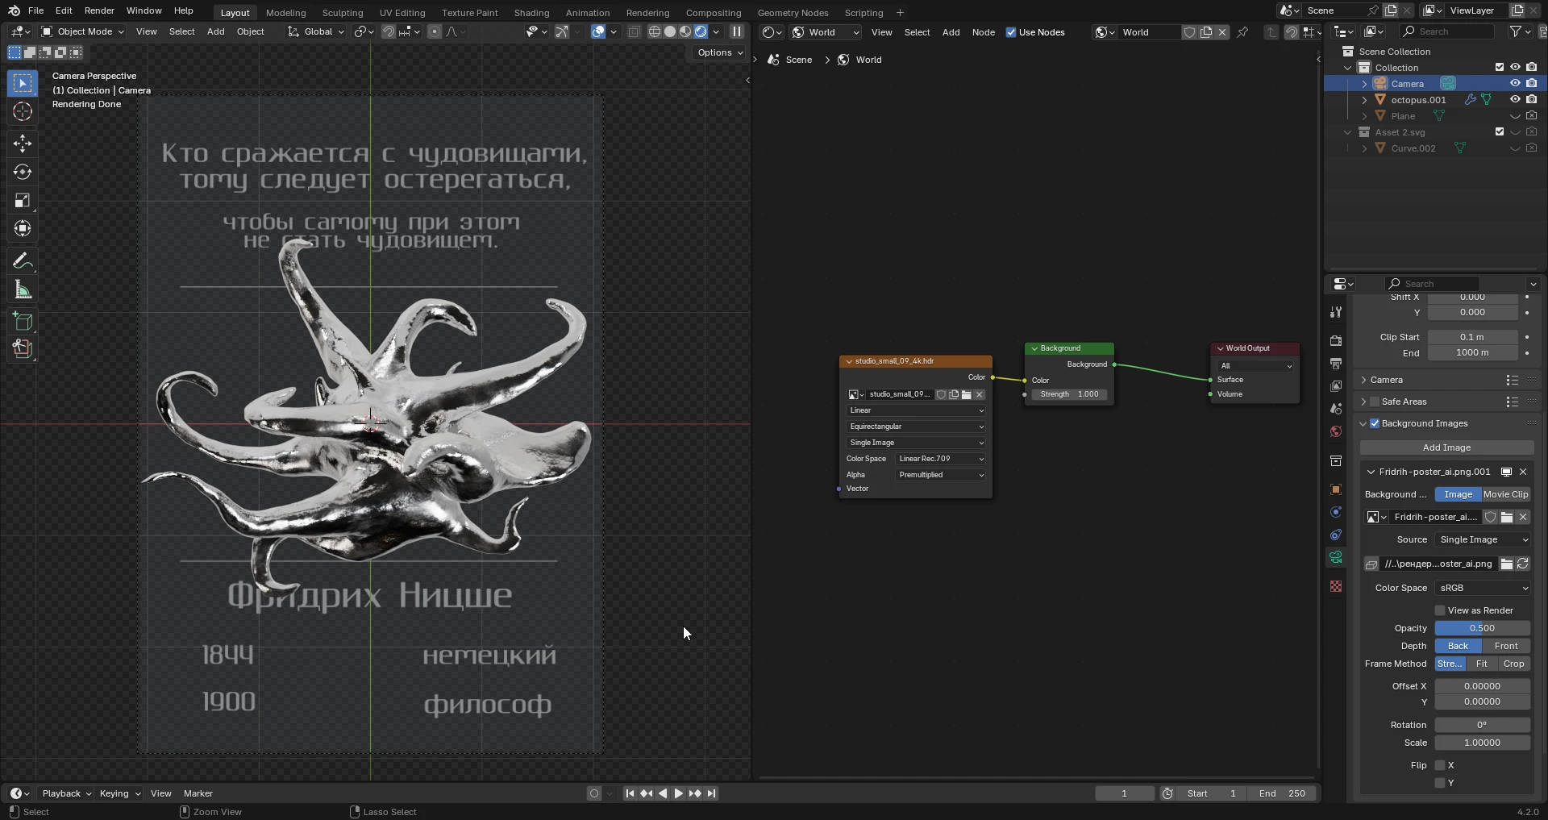
Task: Hide octopus.001 in viewport via eye icon
Action: coord(1515,99)
